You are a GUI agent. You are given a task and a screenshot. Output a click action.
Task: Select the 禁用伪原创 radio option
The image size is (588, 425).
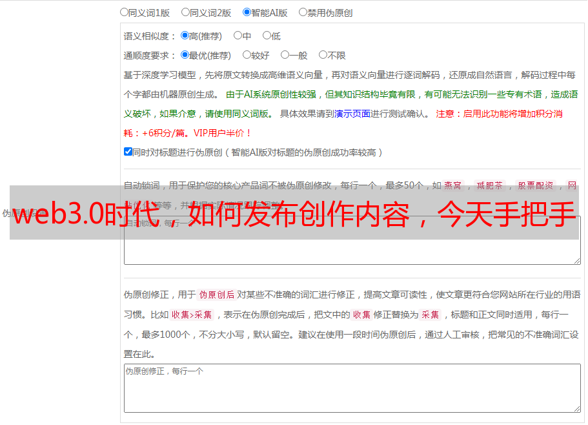(303, 12)
